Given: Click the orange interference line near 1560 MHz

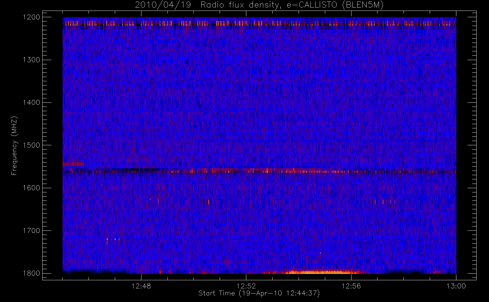Looking at the screenshot, I should (x=259, y=171).
